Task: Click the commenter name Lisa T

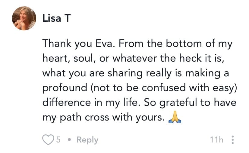Action: (56, 18)
